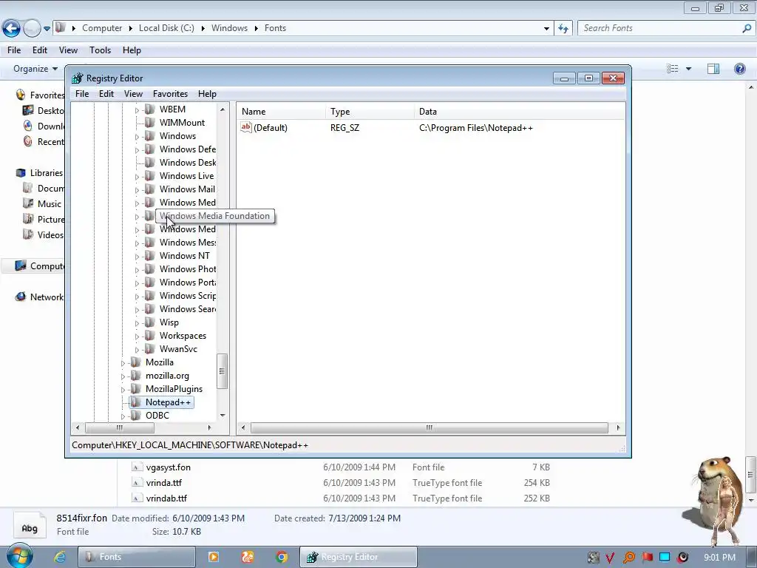Click the (Default) string value icon
The height and width of the screenshot is (568, 757).
coord(245,127)
